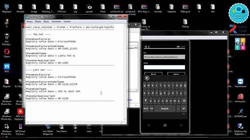The image size is (250, 140).
Task: Launch the TeamViewer desktop icon
Action: 240,83
